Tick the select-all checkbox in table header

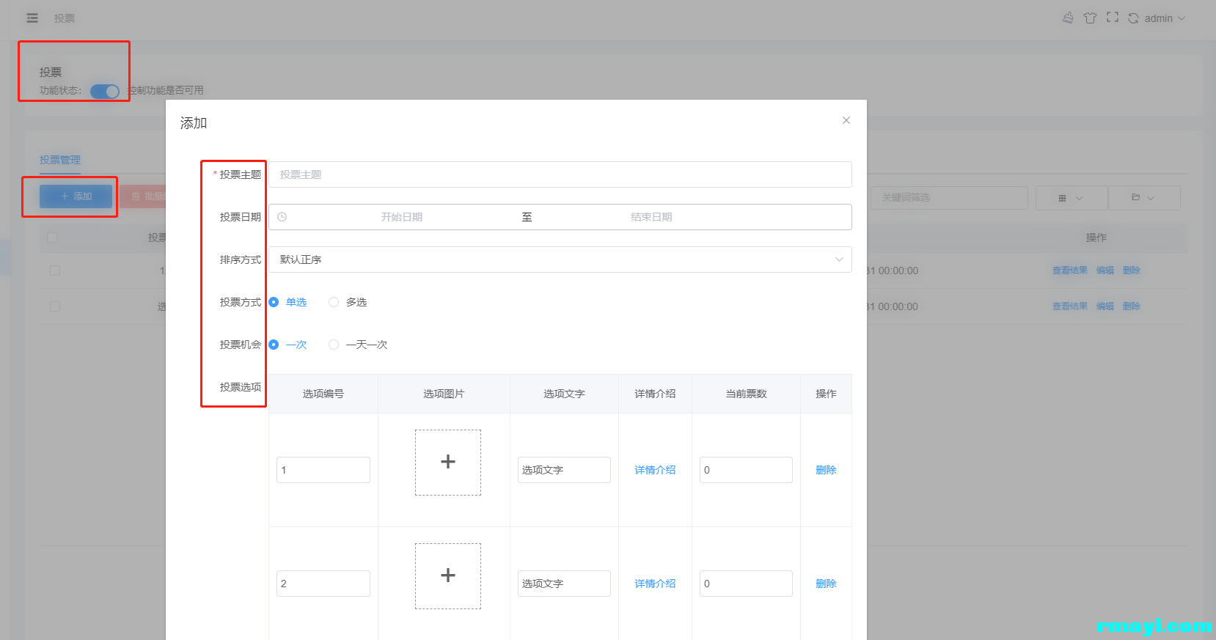[x=52, y=238]
